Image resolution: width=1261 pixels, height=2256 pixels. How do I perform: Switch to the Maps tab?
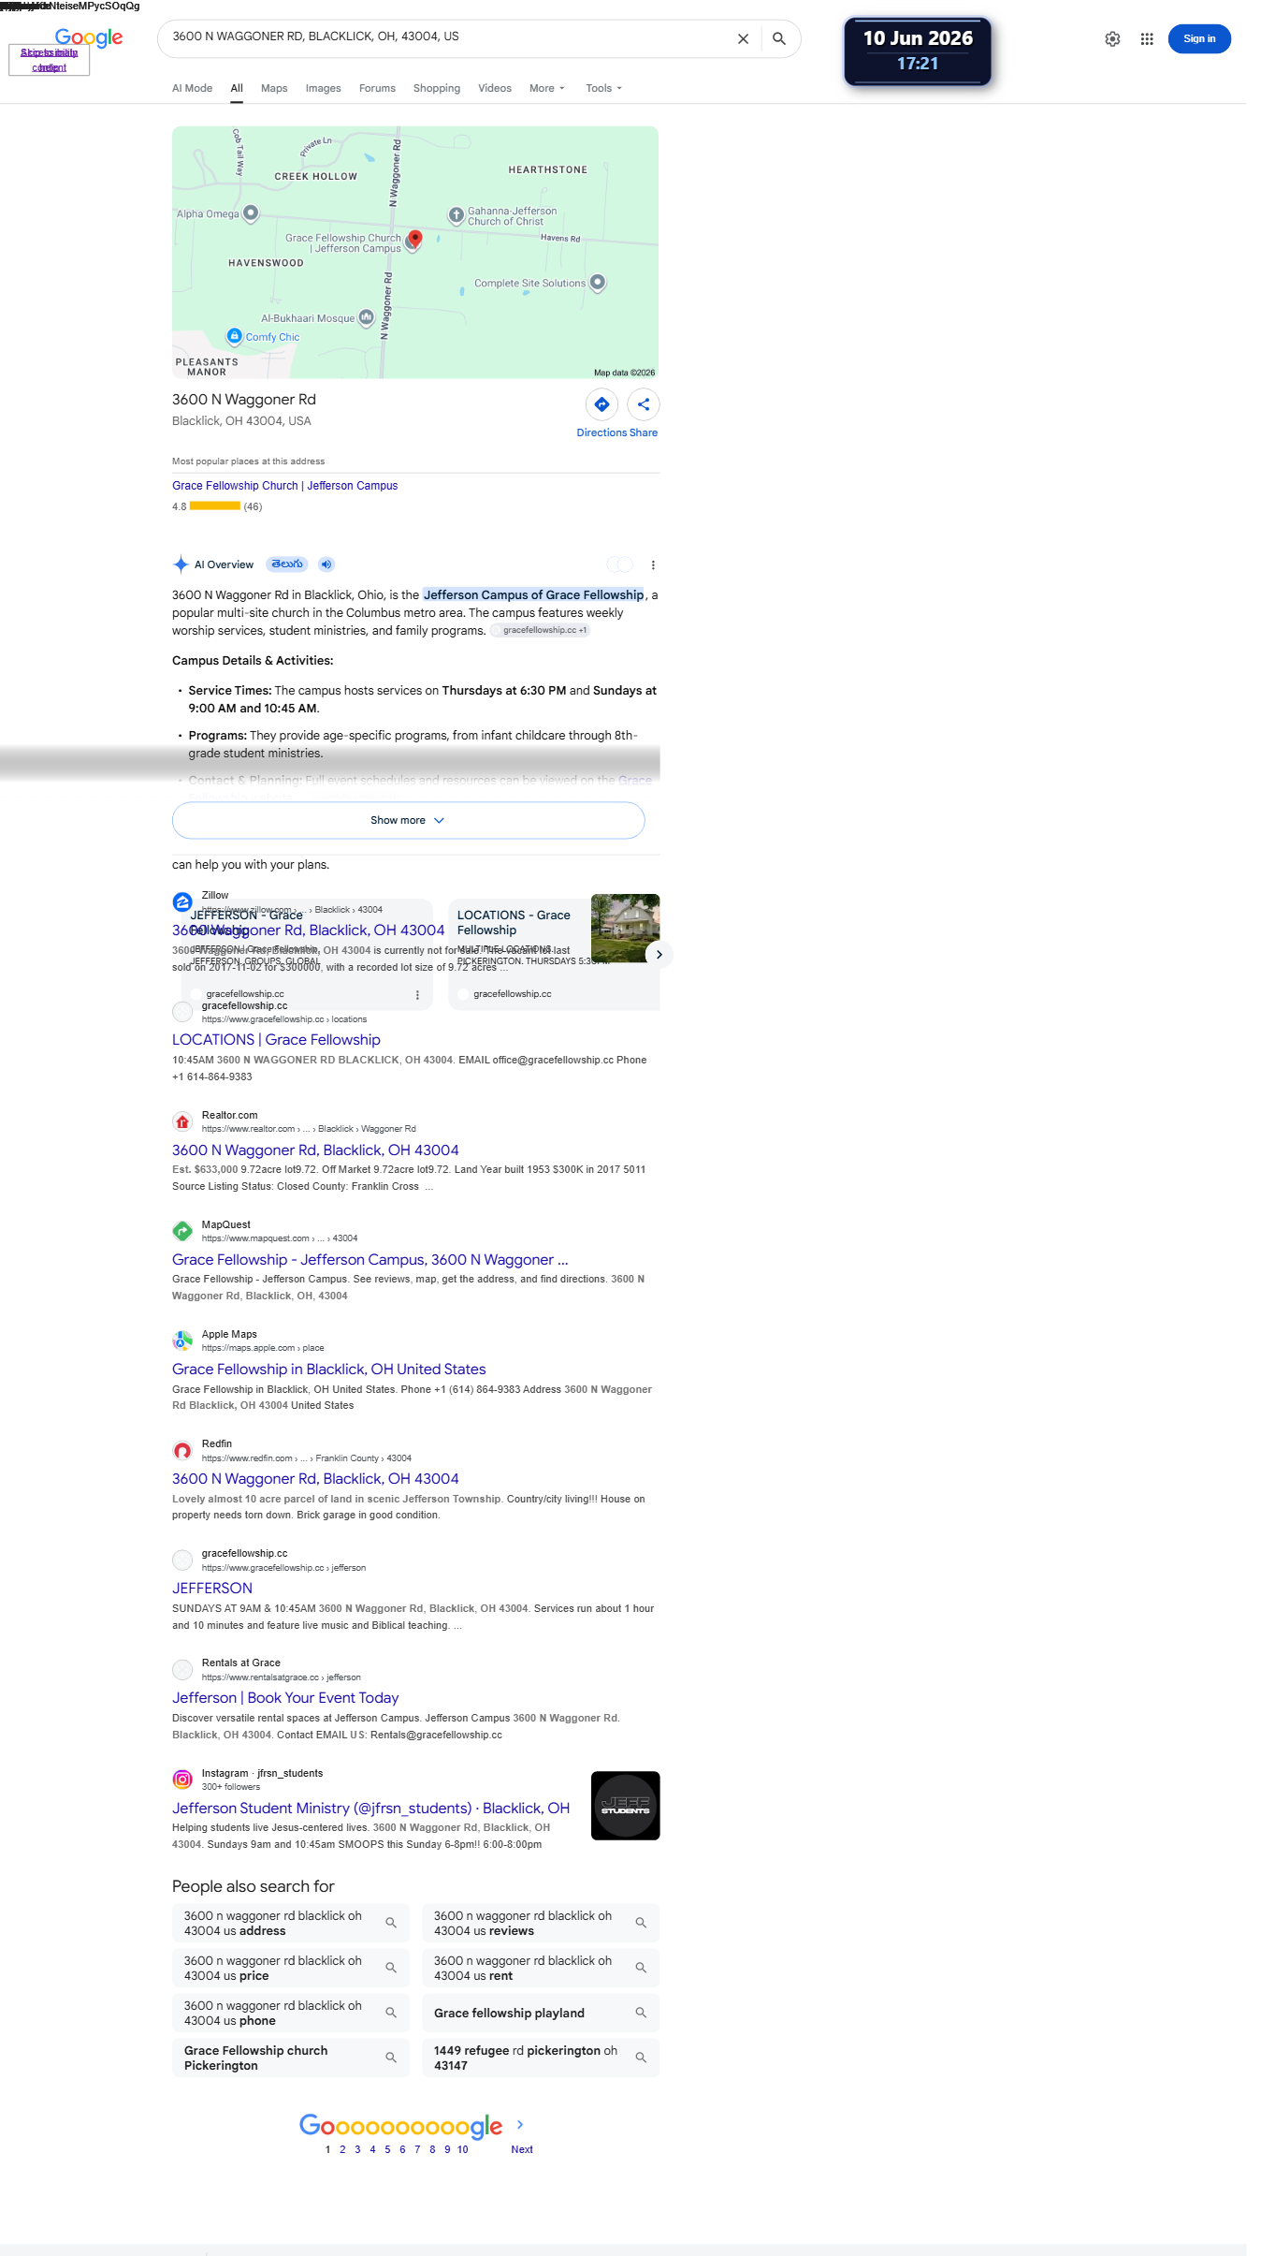coord(274,88)
